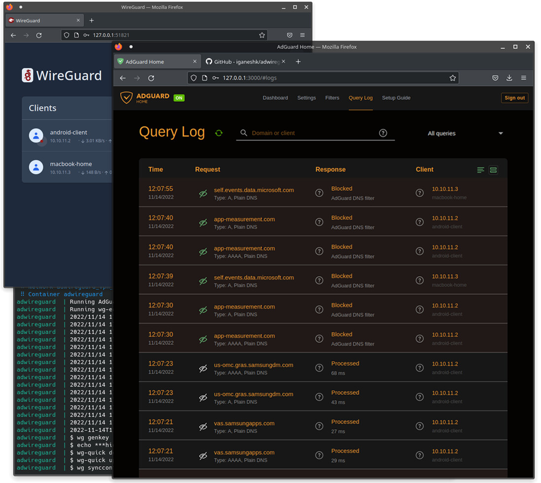Viewport: 541px width, 483px height.
Task: Go back in the WireGuard Firefox window
Action: coord(13,35)
